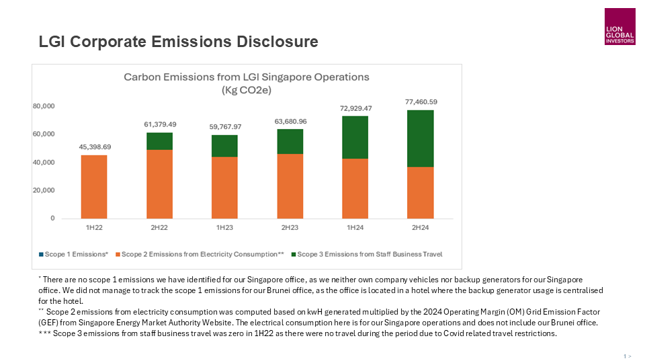This screenshot has height=363, width=645.
Task: Click the 1H22 orange bar
Action: (94, 187)
